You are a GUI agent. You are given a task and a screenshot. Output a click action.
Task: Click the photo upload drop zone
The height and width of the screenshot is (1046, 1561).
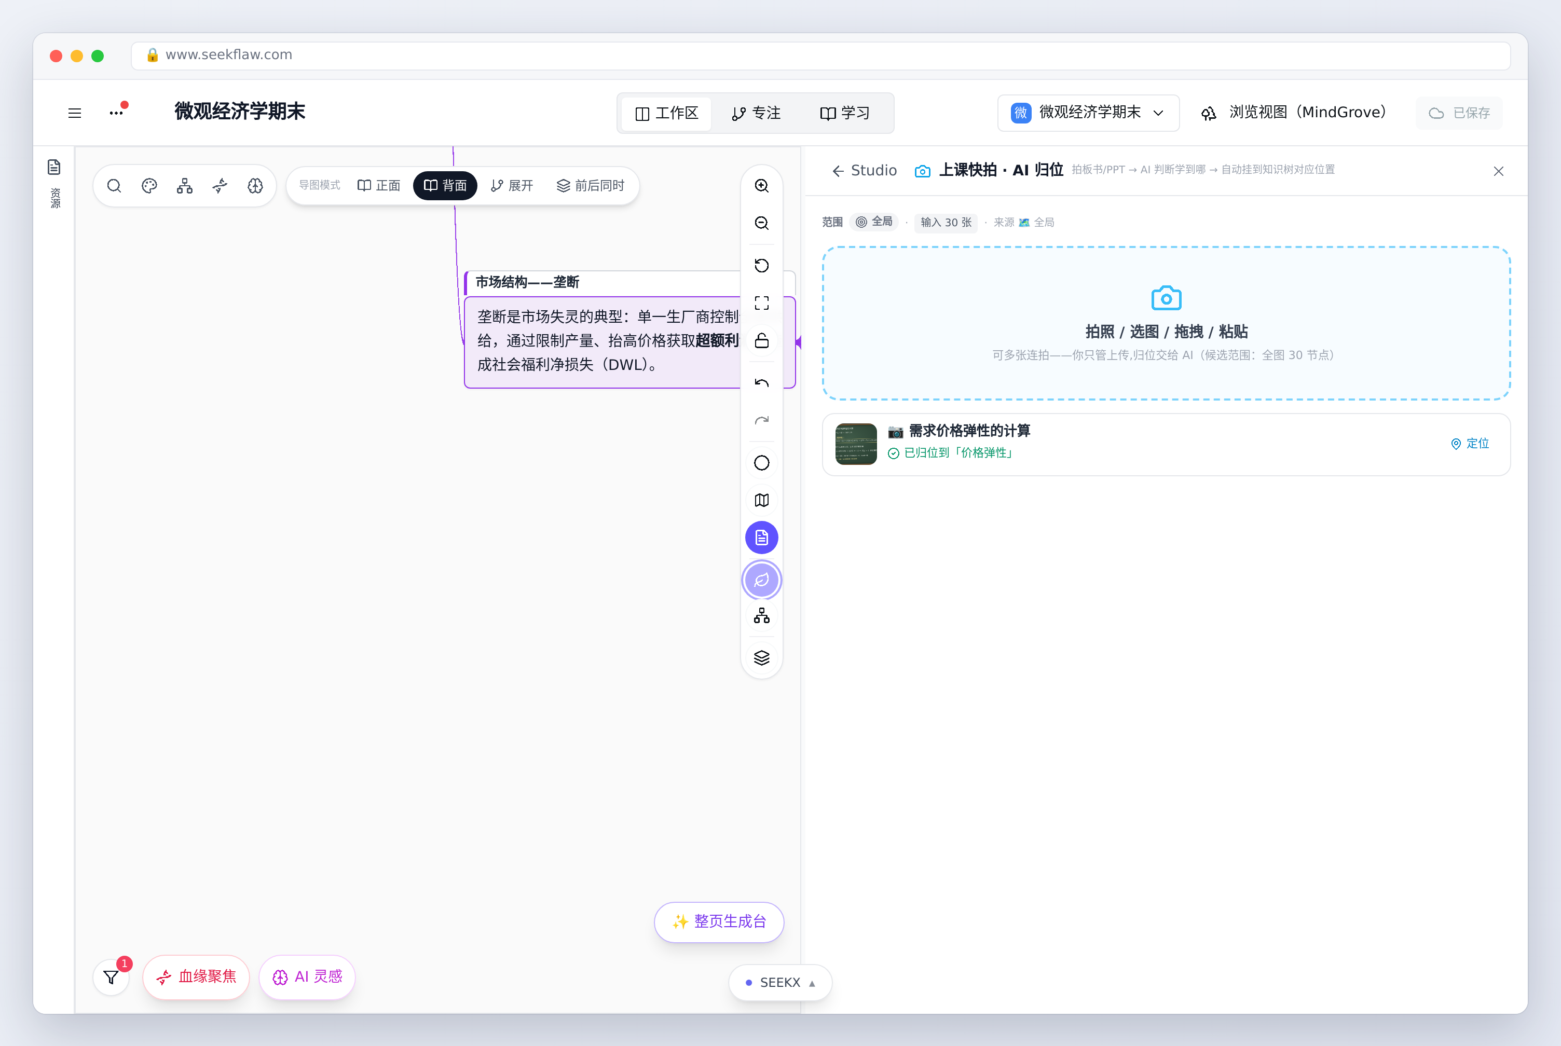(x=1166, y=324)
